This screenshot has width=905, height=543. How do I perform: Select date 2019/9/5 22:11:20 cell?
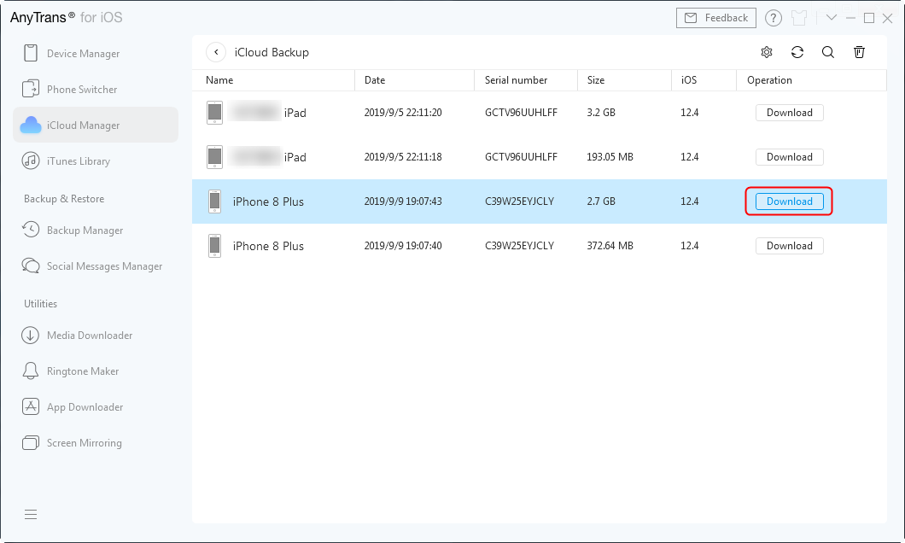click(403, 113)
